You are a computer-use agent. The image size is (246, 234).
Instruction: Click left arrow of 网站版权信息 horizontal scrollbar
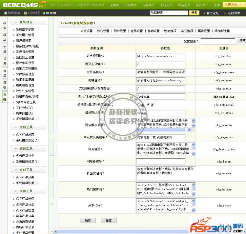(x=138, y=130)
